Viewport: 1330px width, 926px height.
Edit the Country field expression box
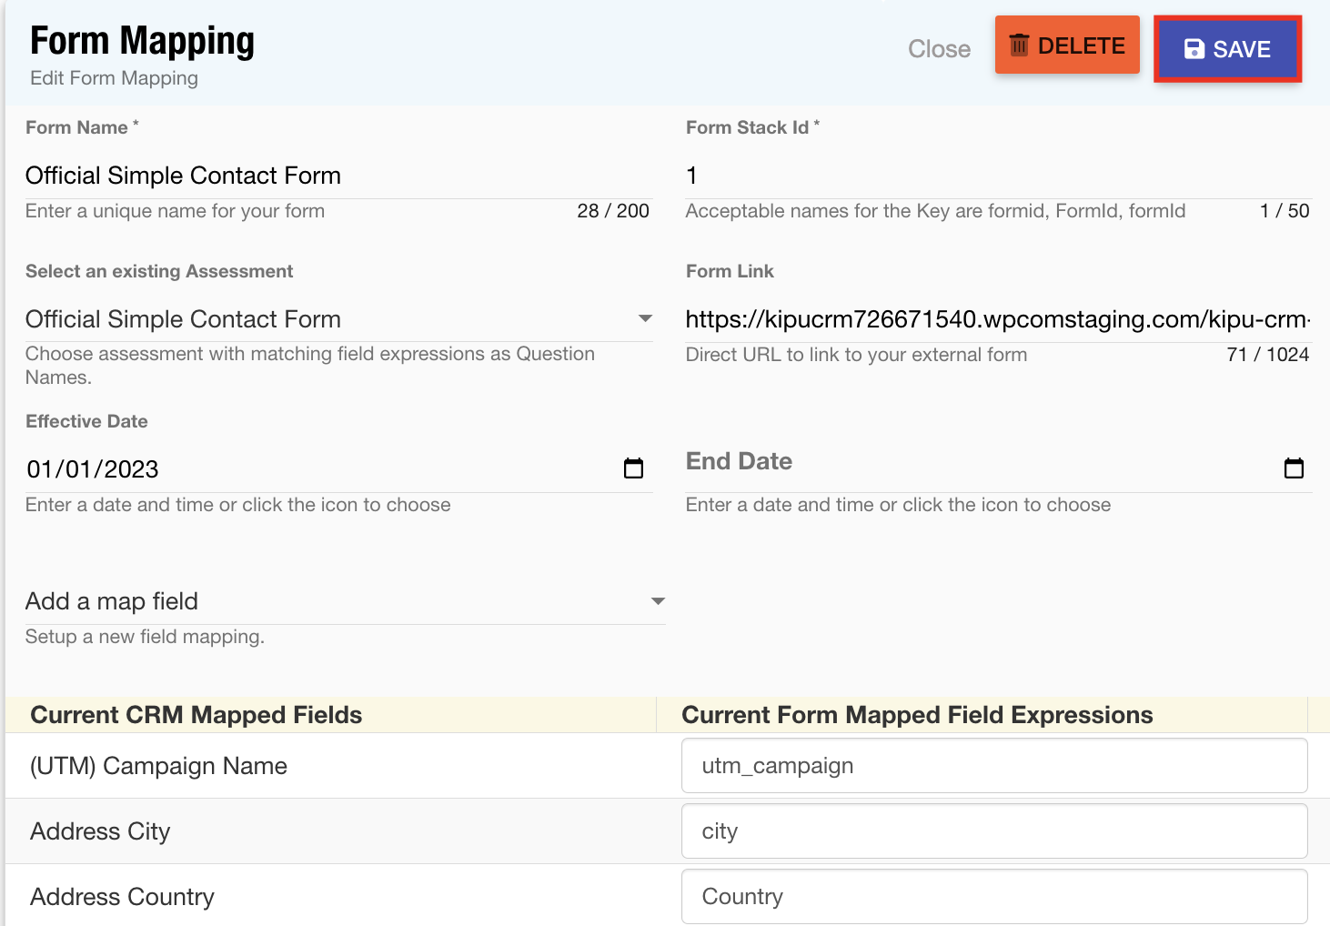(x=993, y=897)
